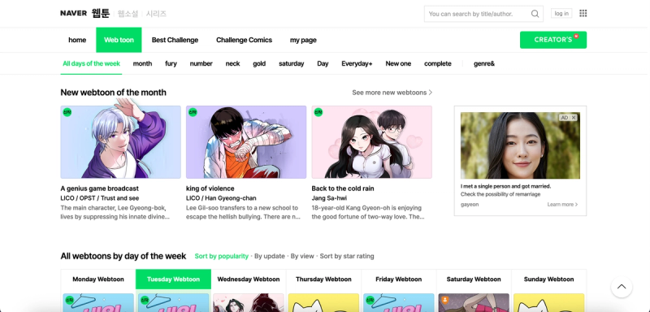
Task: Click the Thursday Webtoon column header
Action: point(323,279)
